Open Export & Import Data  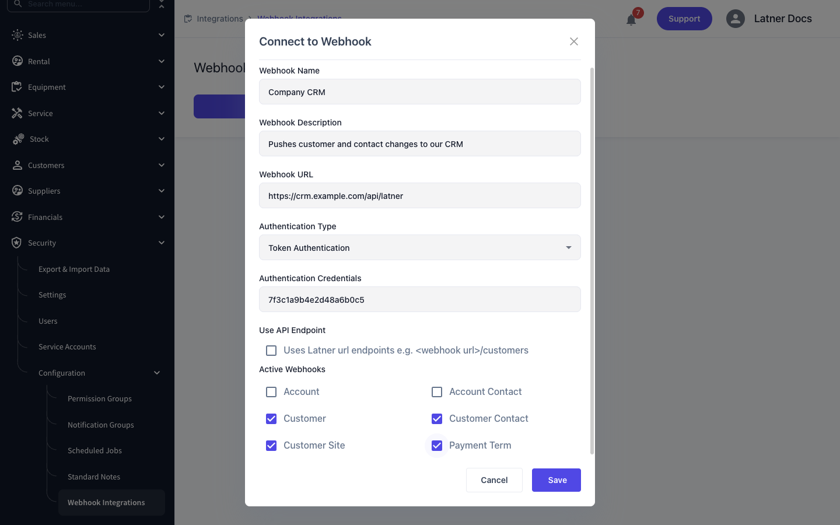tap(74, 269)
